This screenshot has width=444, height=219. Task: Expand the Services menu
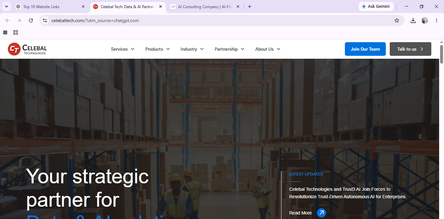tap(123, 49)
